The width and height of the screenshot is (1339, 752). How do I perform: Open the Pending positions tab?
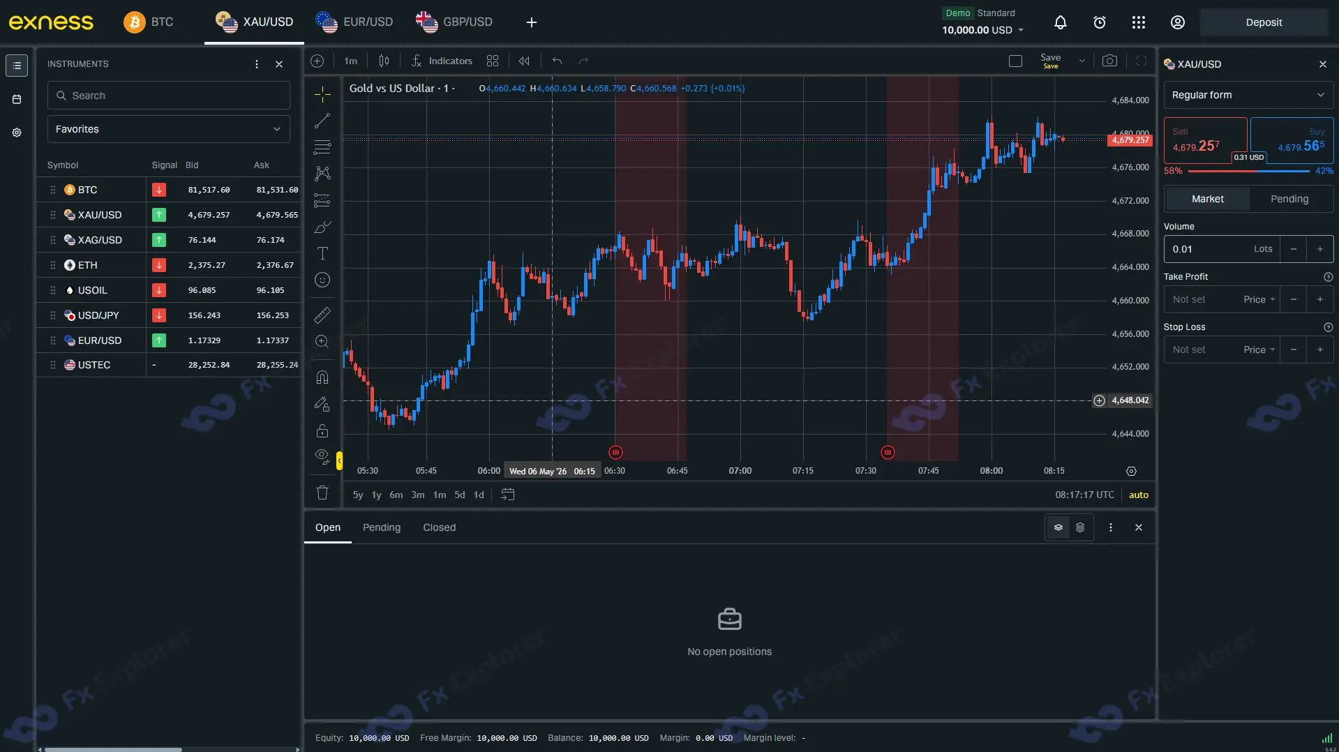coord(382,528)
